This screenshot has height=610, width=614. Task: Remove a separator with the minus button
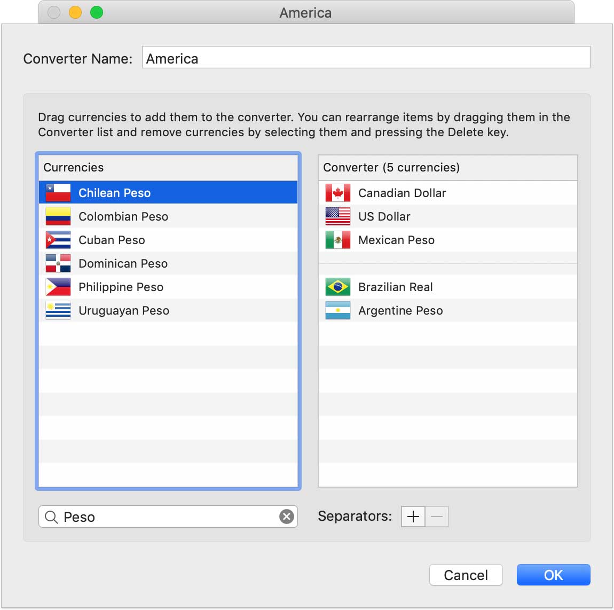436,516
